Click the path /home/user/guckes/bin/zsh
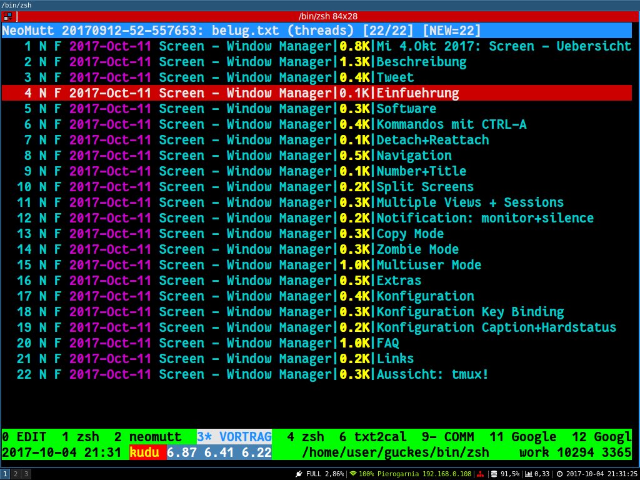Image resolution: width=640 pixels, height=480 pixels. point(396,452)
